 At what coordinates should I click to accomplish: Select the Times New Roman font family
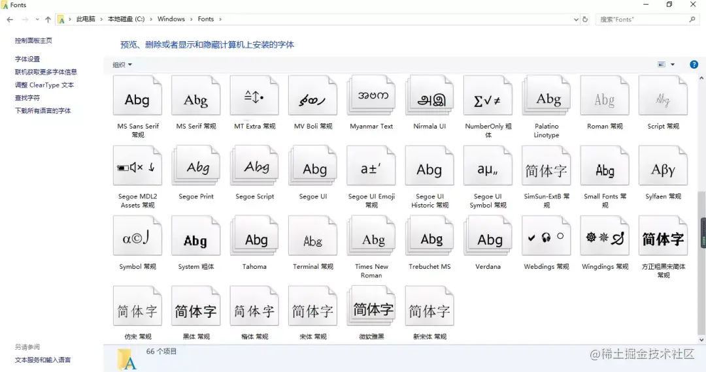tap(371, 236)
